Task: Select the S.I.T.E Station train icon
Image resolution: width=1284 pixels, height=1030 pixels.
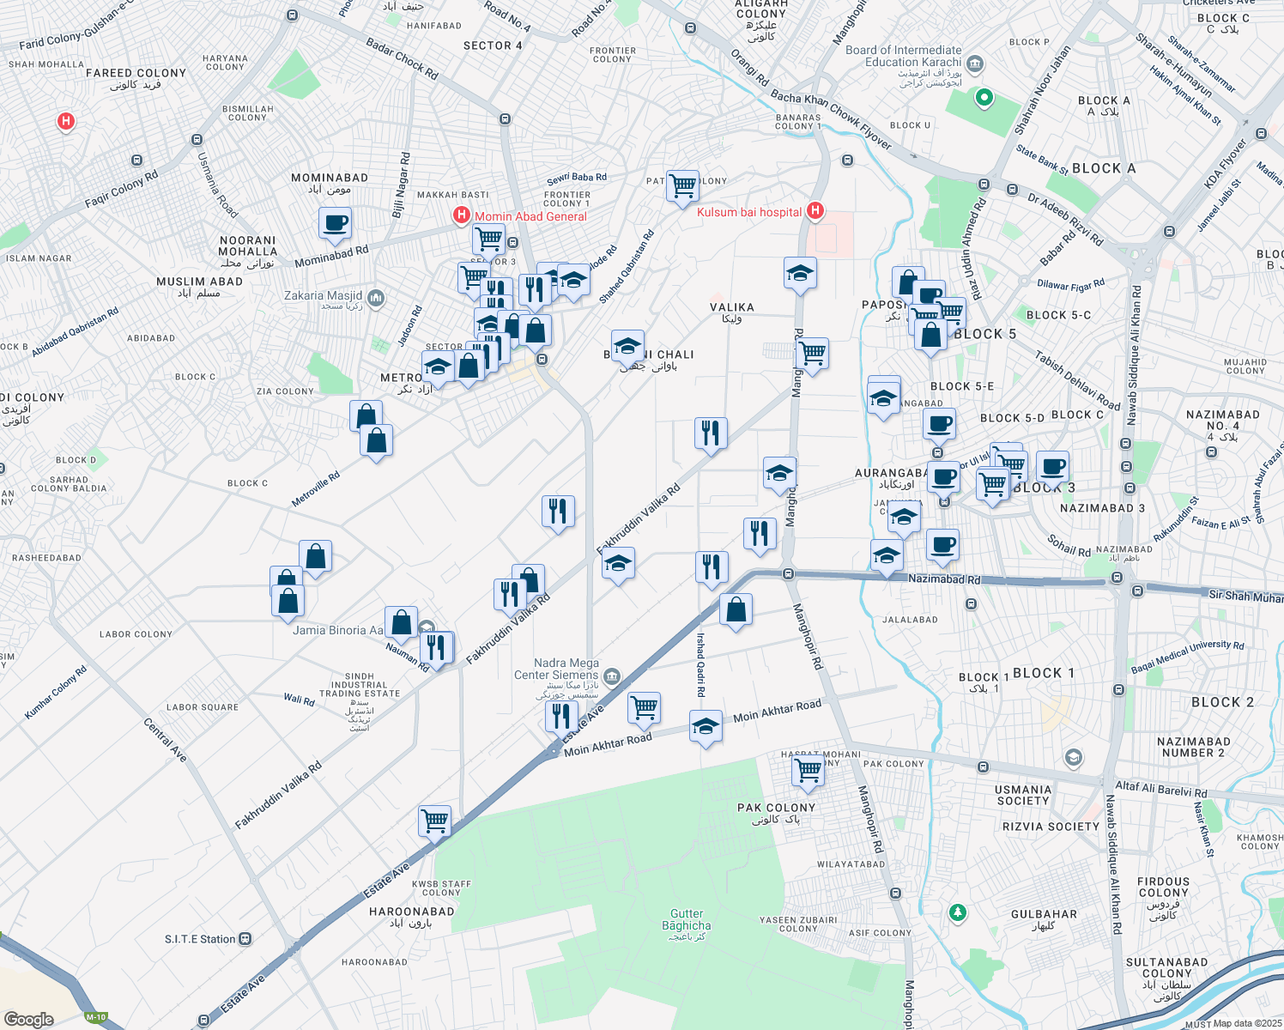Action: [x=245, y=939]
